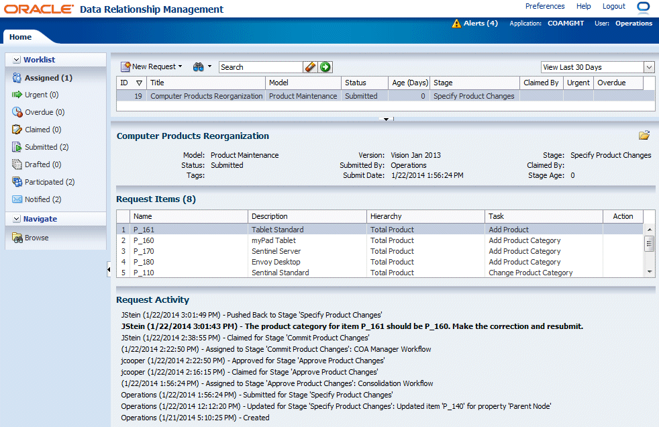The height and width of the screenshot is (427, 659).
Task: Click the Alerts warning icon
Action: (456, 23)
